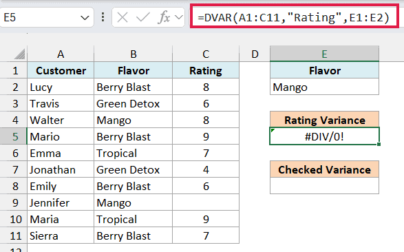Select the Travis cell
404x252 pixels.
pos(61,103)
